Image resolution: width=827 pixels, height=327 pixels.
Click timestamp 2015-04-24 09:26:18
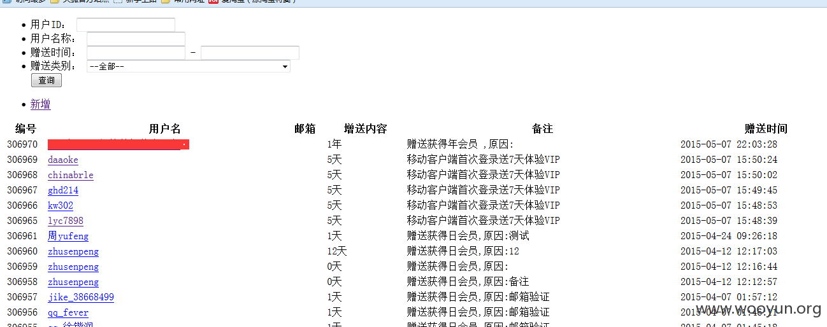pos(729,236)
